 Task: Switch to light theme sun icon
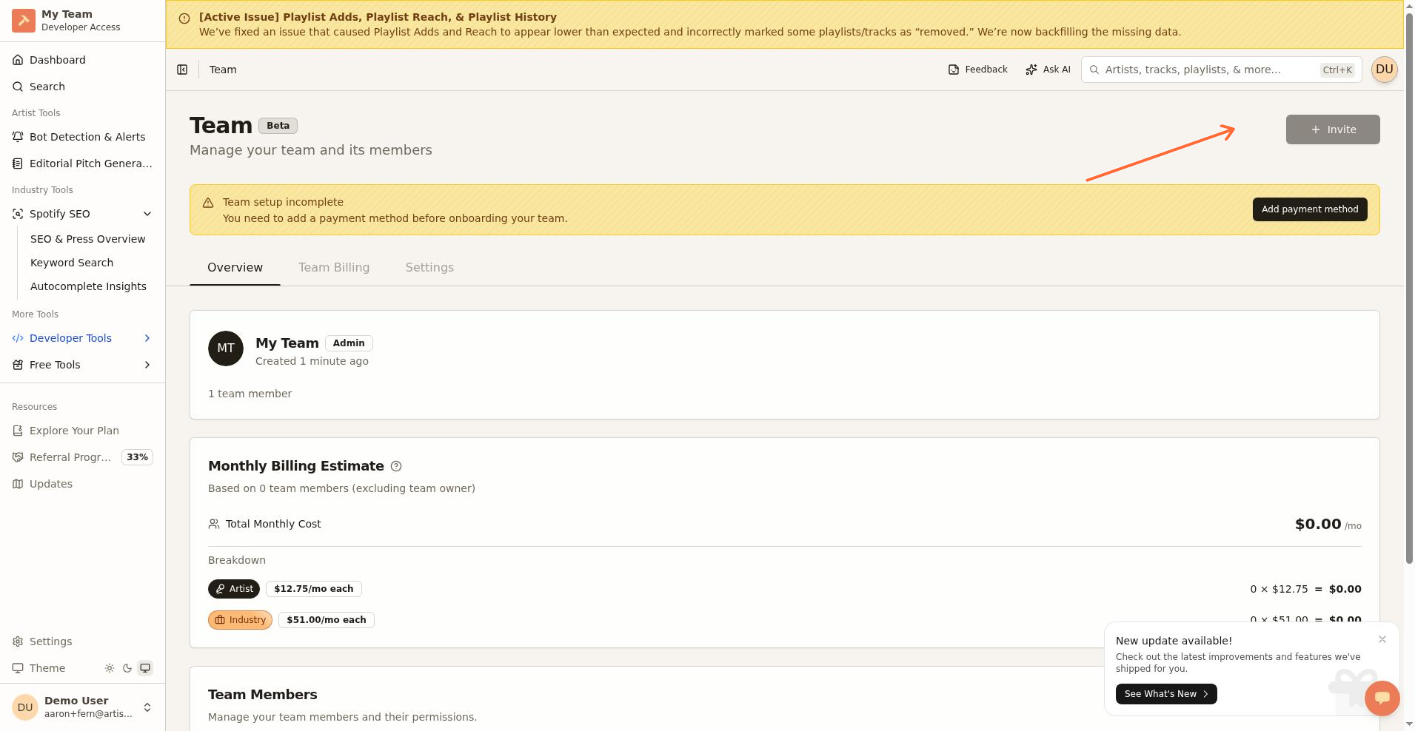tap(110, 668)
